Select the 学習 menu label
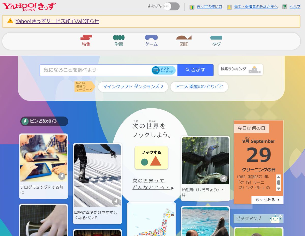Image resolution: width=305 pixels, height=236 pixels. 119,44
